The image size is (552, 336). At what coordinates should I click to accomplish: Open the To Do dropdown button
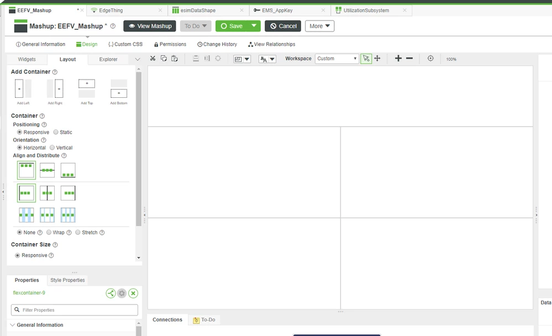click(x=196, y=26)
